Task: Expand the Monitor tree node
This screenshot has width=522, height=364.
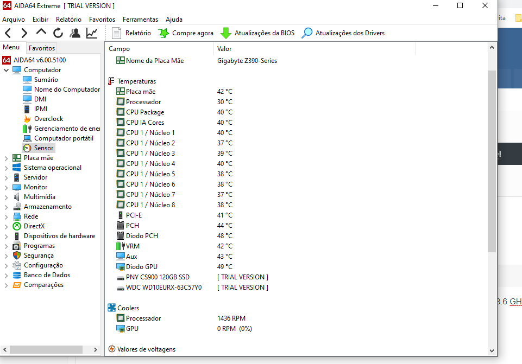Action: coord(6,188)
